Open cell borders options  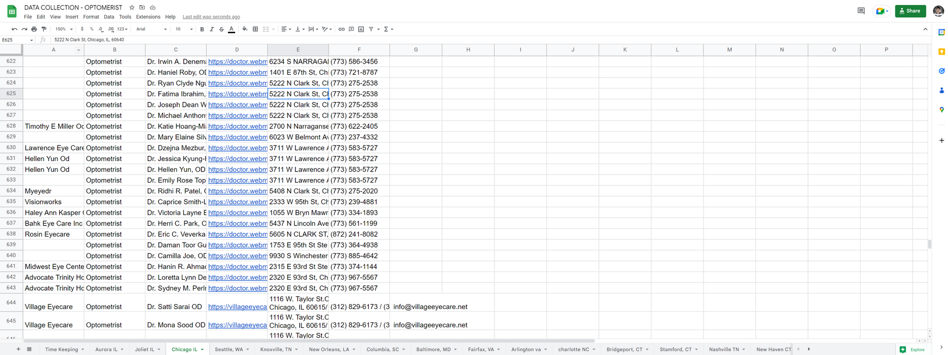[x=255, y=29]
